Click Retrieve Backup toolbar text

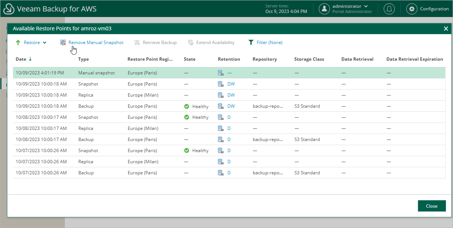pos(160,43)
